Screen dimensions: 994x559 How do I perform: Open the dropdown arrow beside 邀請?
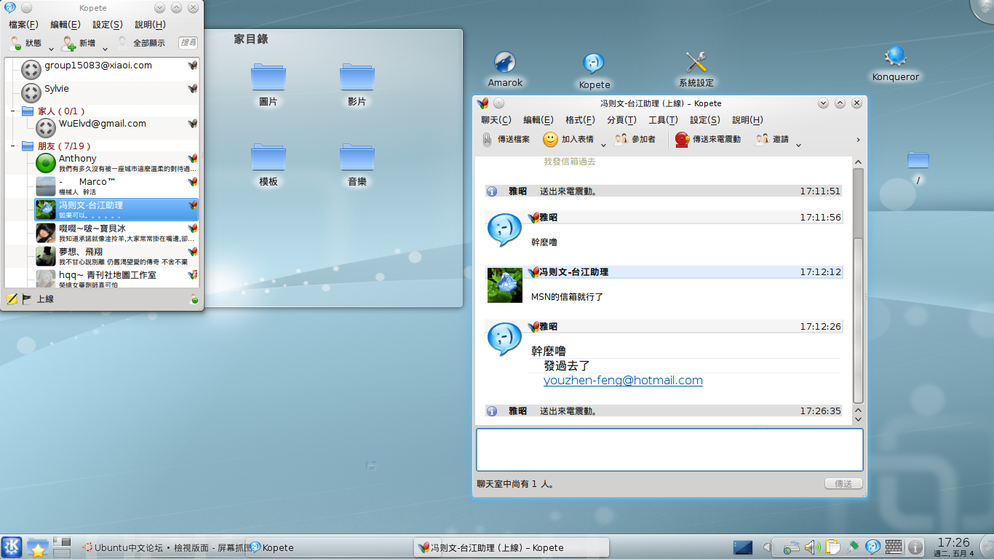coord(798,145)
